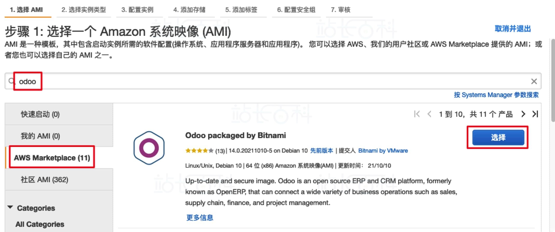Image resolution: width=555 pixels, height=232 pixels.
Task: Go to previous results page
Action: point(429,114)
